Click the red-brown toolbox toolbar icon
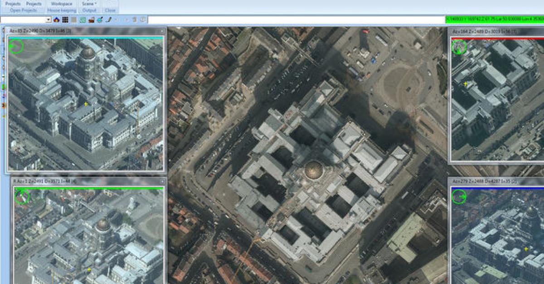This screenshot has height=284, width=544. (x=91, y=20)
